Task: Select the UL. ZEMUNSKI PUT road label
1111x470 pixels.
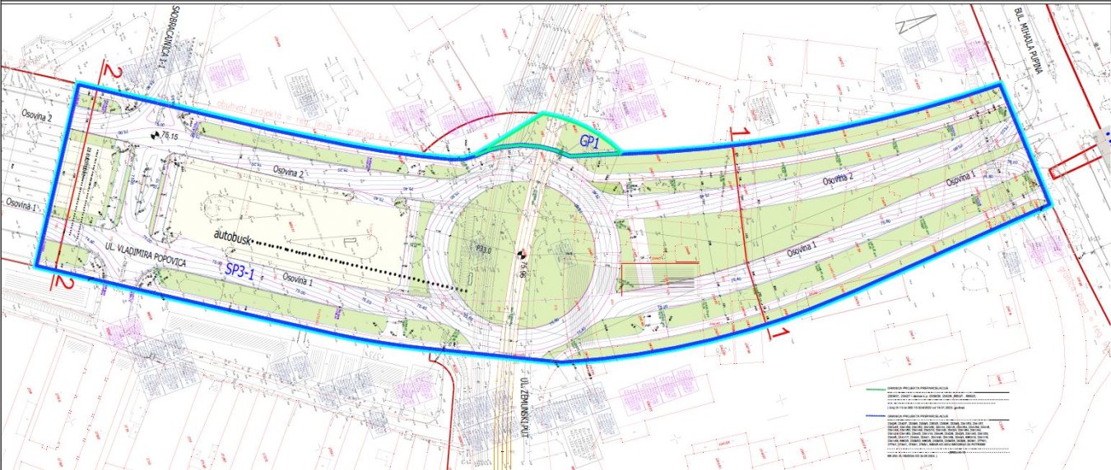Action: tap(523, 408)
